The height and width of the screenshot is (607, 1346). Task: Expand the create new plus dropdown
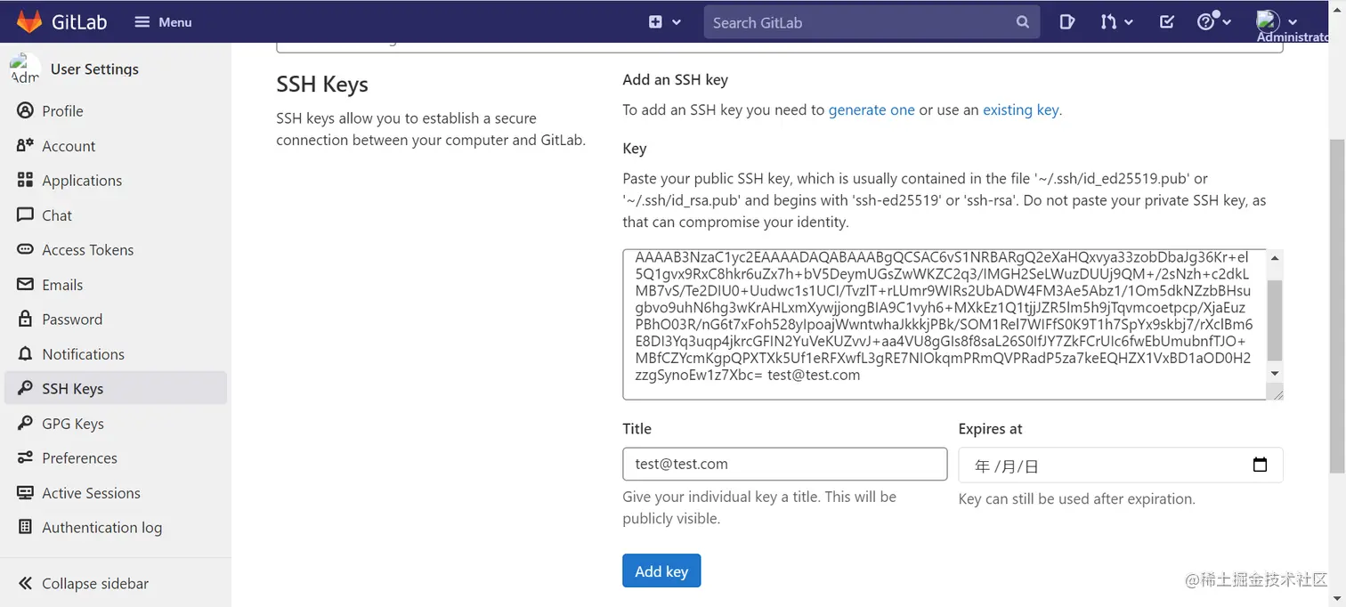coord(664,22)
